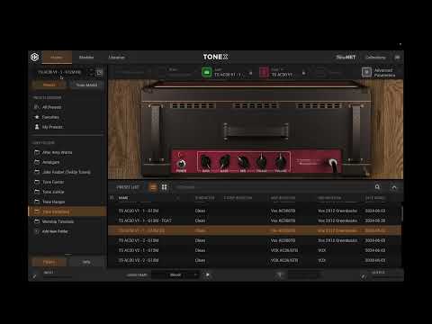
Task: Click the amp Treble knob
Action: (262, 162)
